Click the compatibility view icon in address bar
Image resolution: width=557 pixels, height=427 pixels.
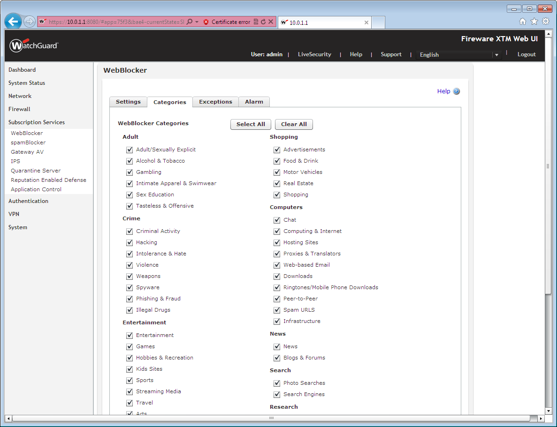[256, 22]
